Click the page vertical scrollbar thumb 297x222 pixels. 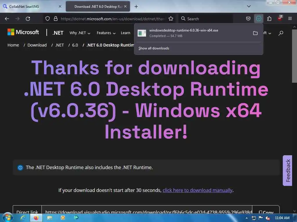294,56
